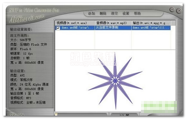Viewport: 186px width, 119px height.
Task: Click the 删除 menu item
Action: click(103, 13)
